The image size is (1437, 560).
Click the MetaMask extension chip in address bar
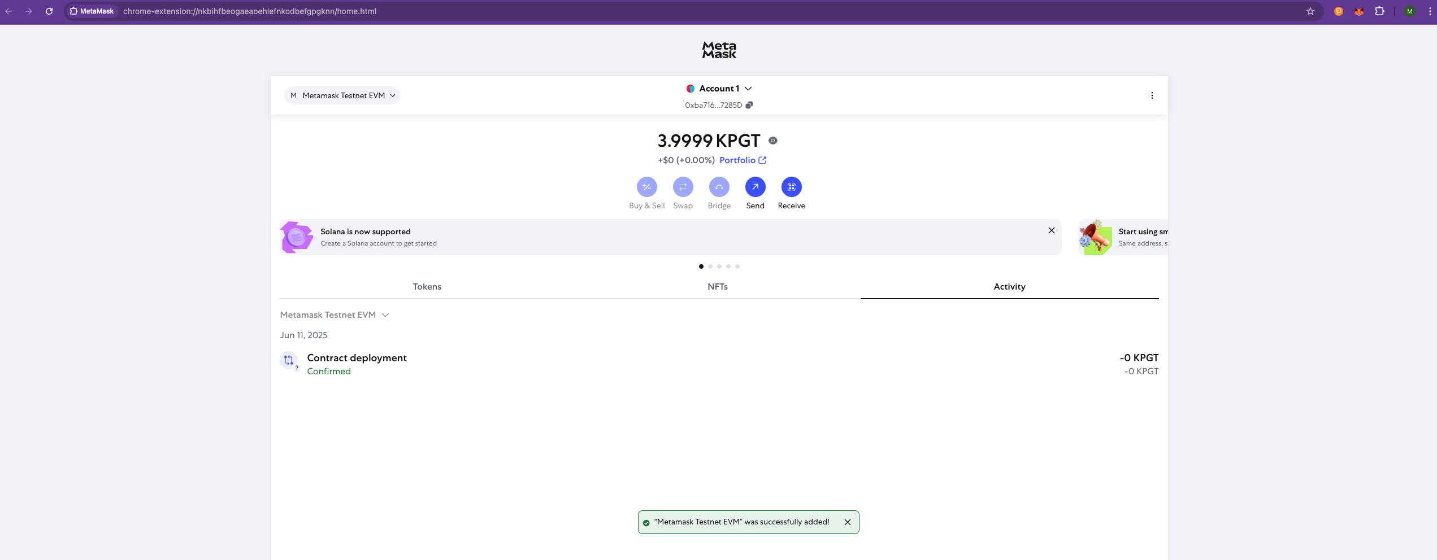click(x=92, y=11)
